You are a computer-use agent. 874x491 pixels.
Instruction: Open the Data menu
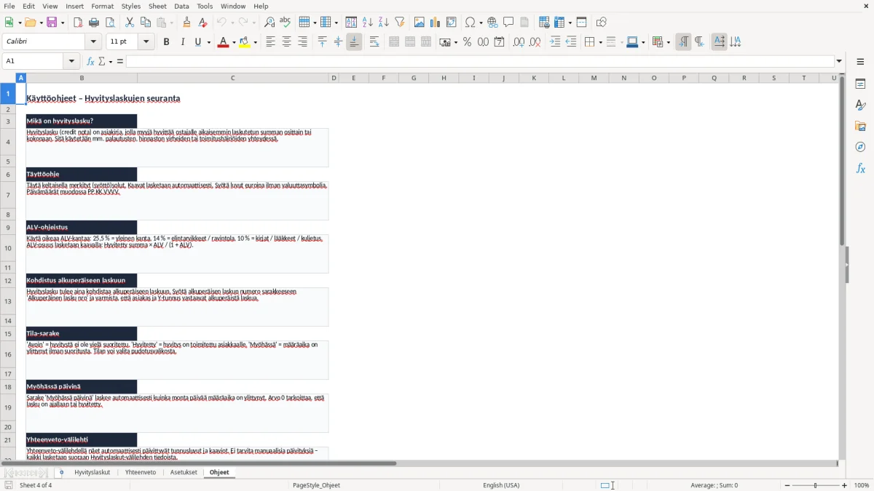pyautogui.click(x=181, y=6)
